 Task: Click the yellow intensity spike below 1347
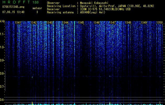tap(110, 103)
